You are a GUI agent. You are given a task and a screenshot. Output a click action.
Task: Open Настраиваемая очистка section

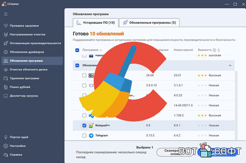[28, 34]
